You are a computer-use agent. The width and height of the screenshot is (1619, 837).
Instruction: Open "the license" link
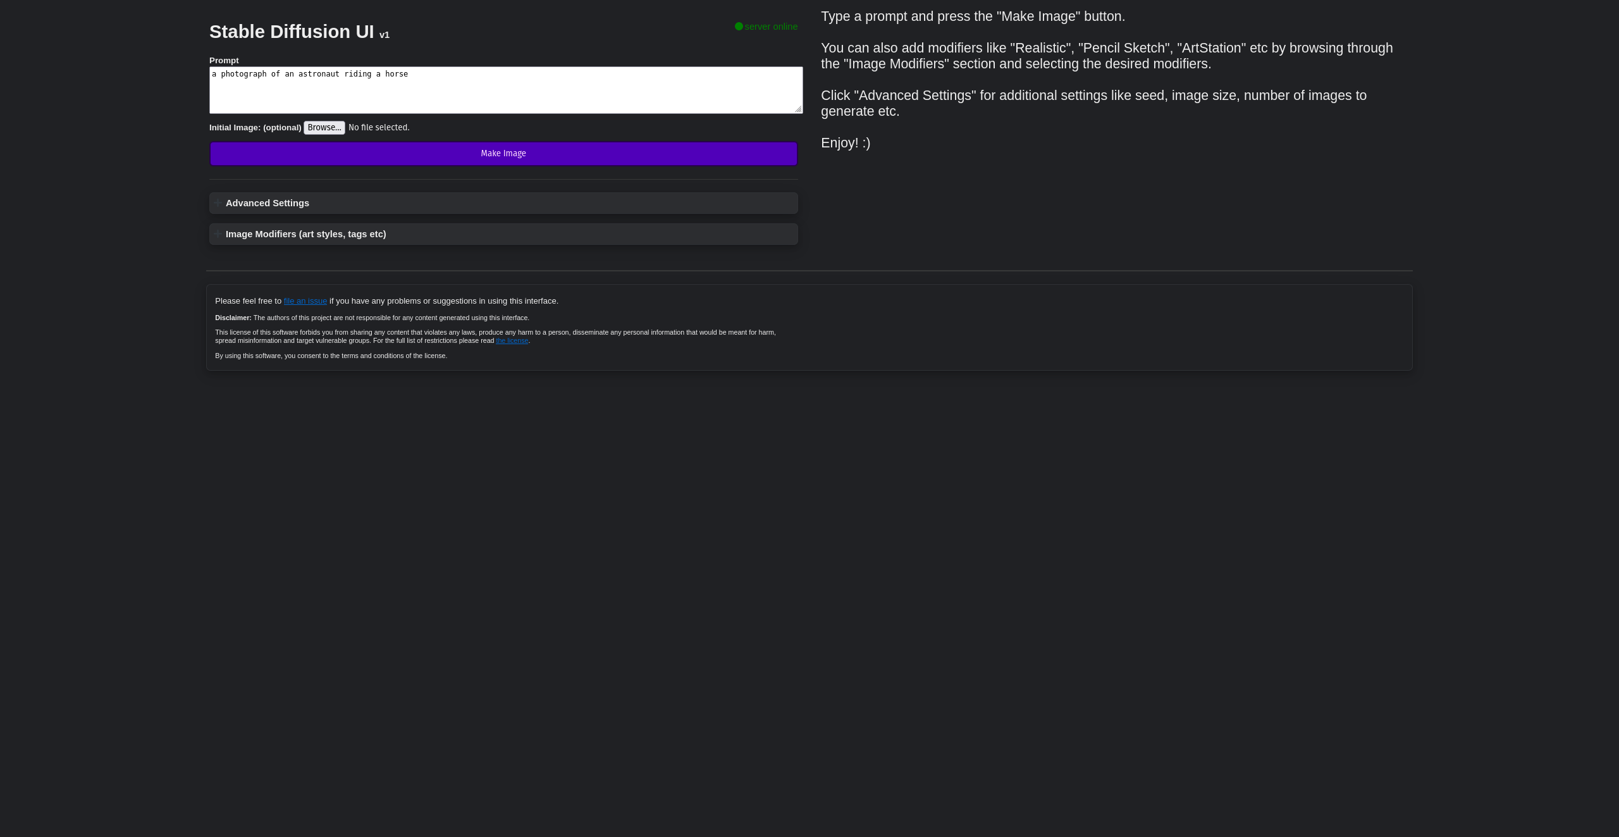512,340
